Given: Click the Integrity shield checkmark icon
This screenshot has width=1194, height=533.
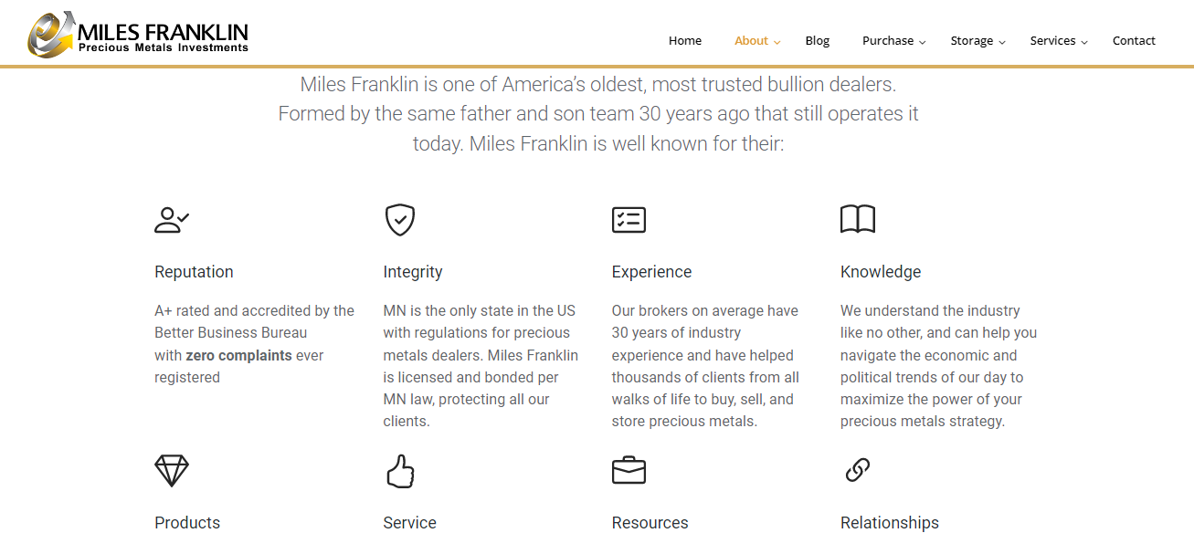Looking at the screenshot, I should 400,220.
